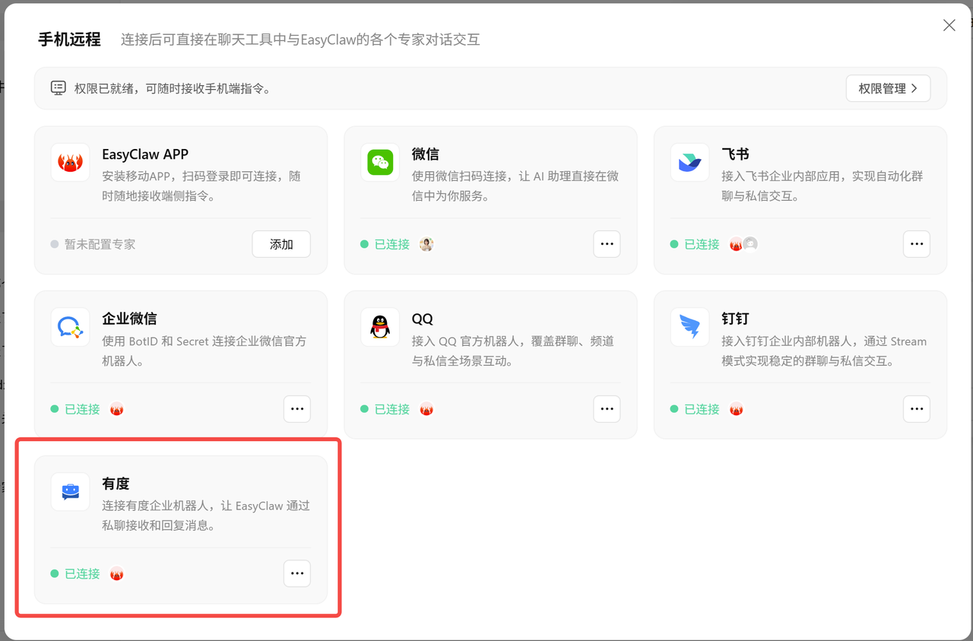Click the message icon beside 权限已就绪
973x641 pixels.
59,88
